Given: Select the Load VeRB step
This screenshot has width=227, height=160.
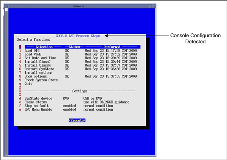Looking at the screenshot, I should [33, 54].
